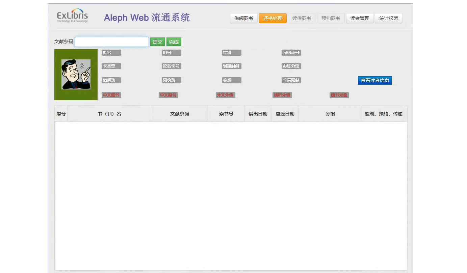
Task: Click the ID号 label
Action: point(172,53)
